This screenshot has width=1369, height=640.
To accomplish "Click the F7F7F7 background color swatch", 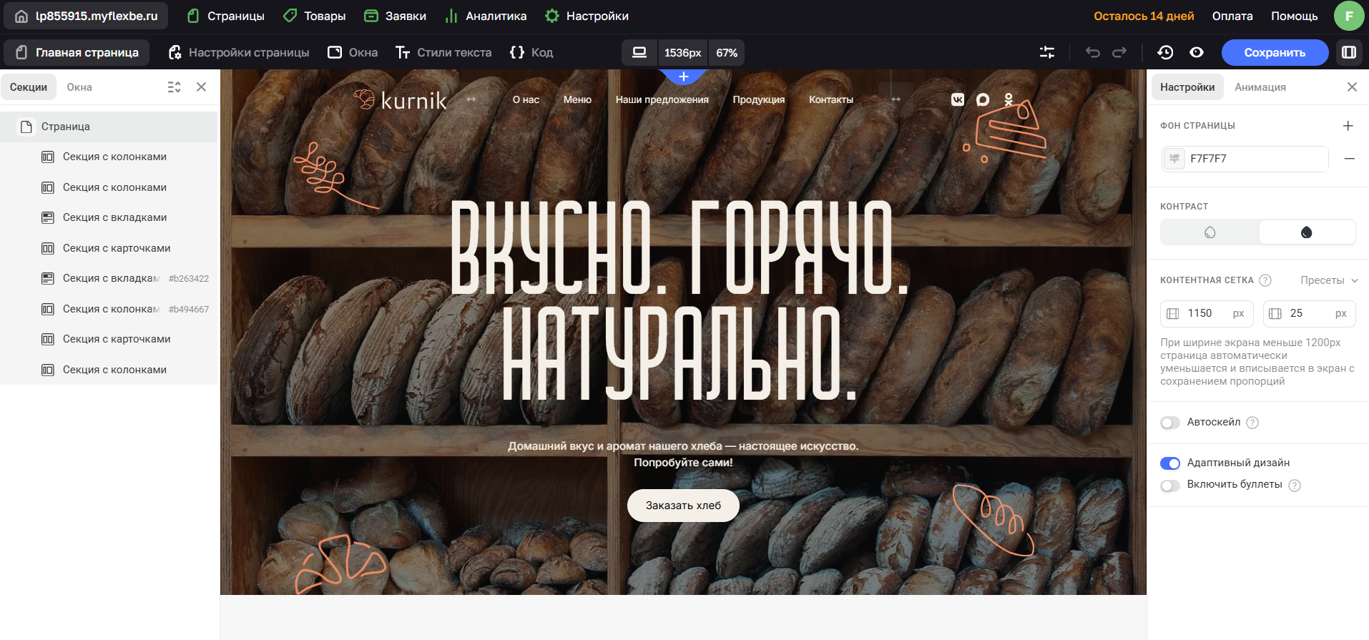I will (1174, 159).
